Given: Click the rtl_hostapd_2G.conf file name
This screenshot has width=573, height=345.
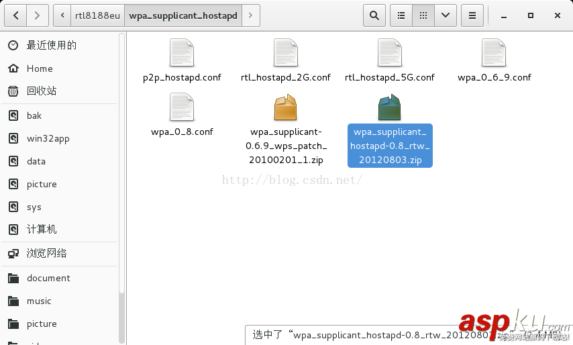Looking at the screenshot, I should [x=286, y=77].
